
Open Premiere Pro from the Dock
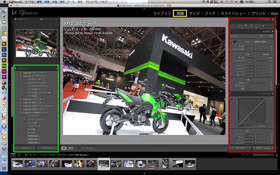pyautogui.click(x=4, y=77)
